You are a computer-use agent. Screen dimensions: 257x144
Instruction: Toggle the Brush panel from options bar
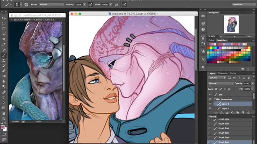coord(26,5)
